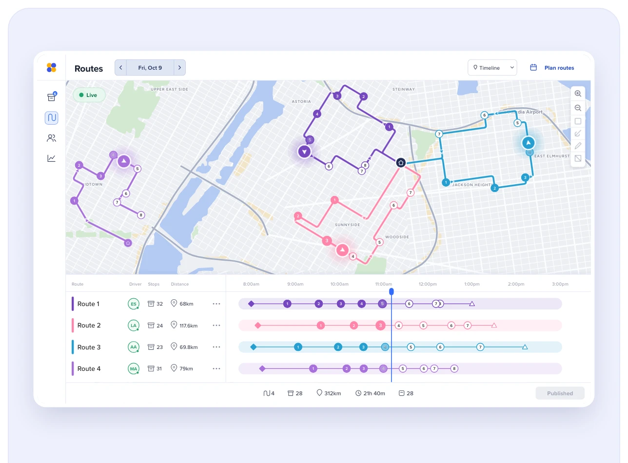Click the Route 3 end triangle marker
The height and width of the screenshot is (463, 628).
[525, 347]
